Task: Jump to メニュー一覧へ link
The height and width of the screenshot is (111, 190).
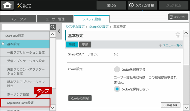Action: coord(171,45)
